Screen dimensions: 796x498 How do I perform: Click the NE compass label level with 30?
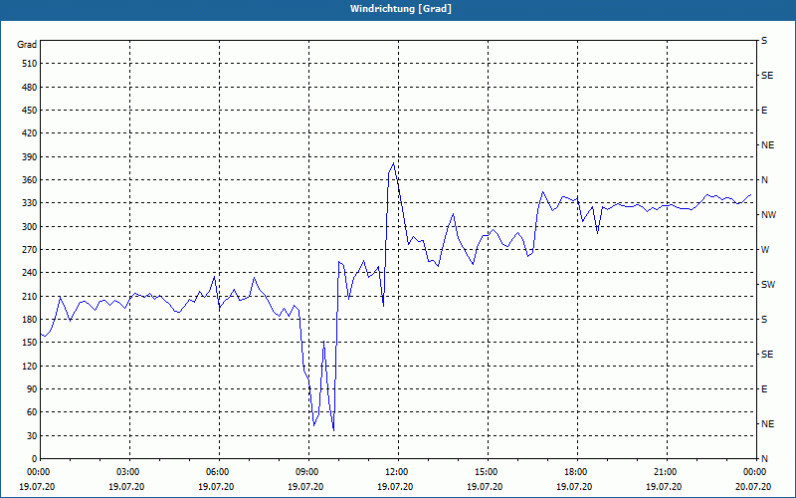click(767, 424)
